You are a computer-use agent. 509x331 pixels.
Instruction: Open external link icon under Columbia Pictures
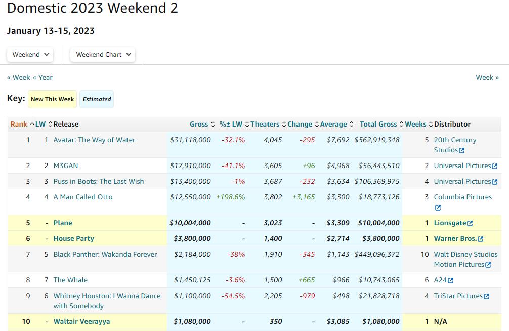(438, 208)
